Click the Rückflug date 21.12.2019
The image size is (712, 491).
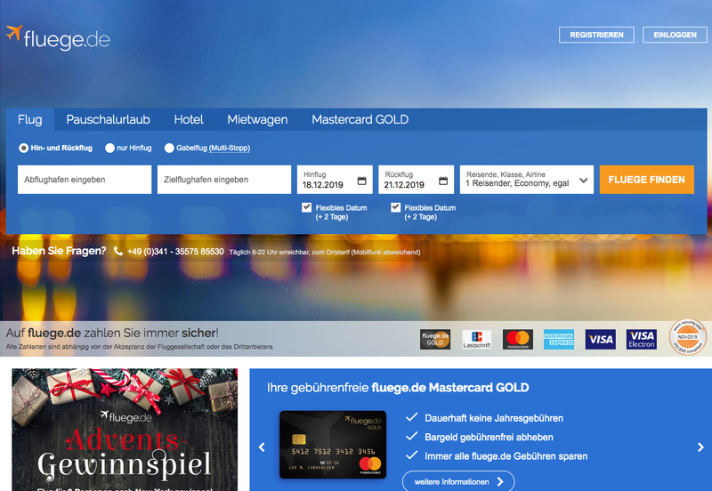404,185
